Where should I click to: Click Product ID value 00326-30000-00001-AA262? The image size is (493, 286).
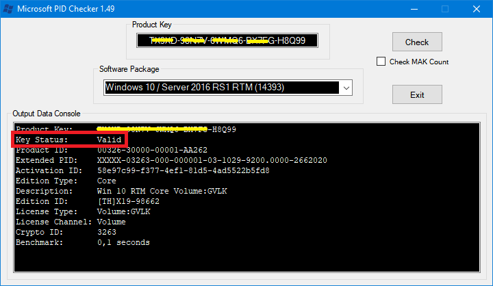[x=152, y=150]
